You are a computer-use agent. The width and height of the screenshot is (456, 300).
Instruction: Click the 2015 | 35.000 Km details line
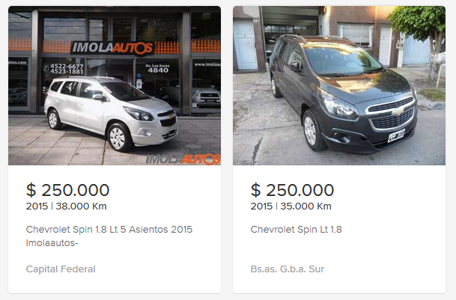(x=291, y=206)
